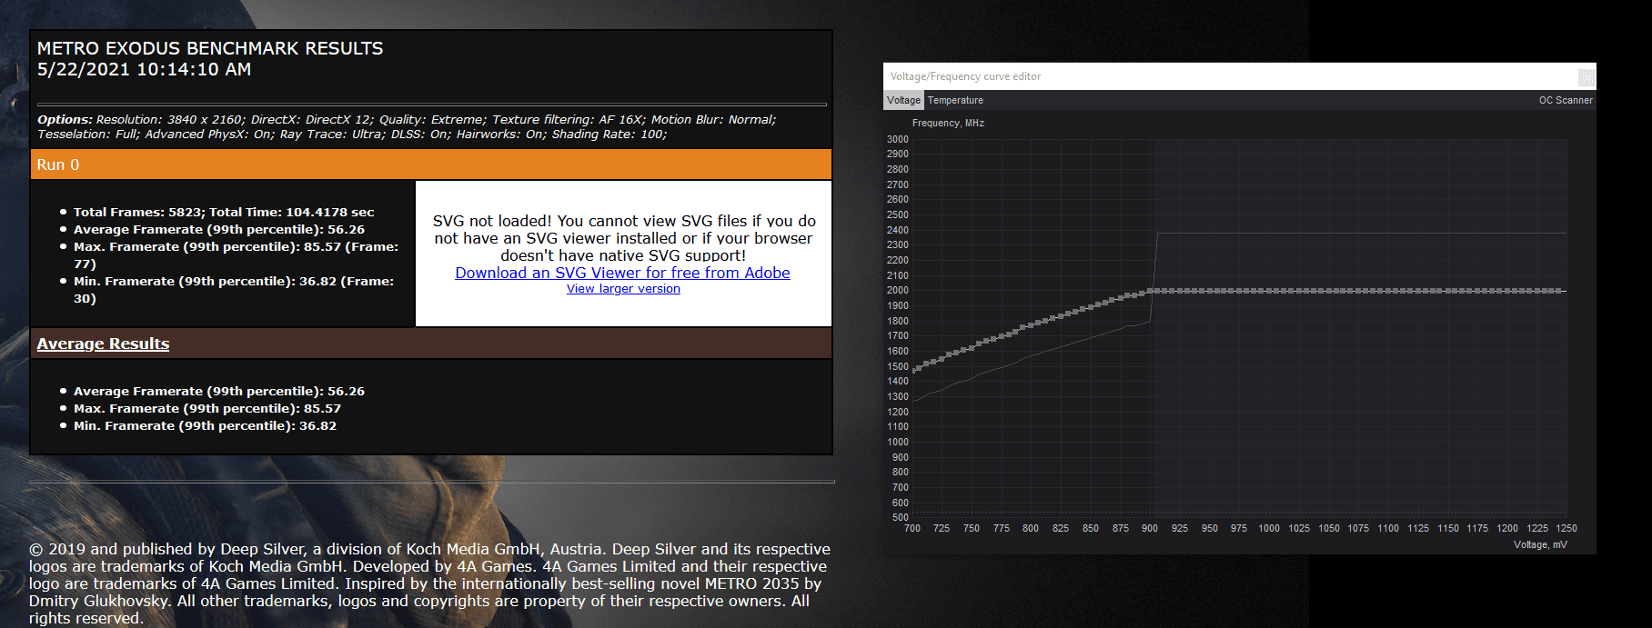Click the Options resolution 3840 x 2160 line

coord(407,119)
